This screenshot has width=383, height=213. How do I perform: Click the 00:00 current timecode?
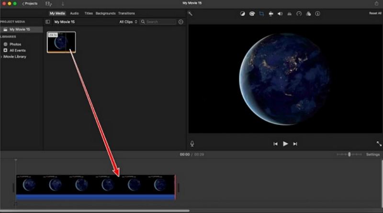tap(185, 155)
